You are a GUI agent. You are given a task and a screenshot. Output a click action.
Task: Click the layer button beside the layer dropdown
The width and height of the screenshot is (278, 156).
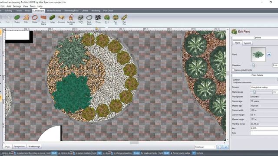[x=219, y=147]
